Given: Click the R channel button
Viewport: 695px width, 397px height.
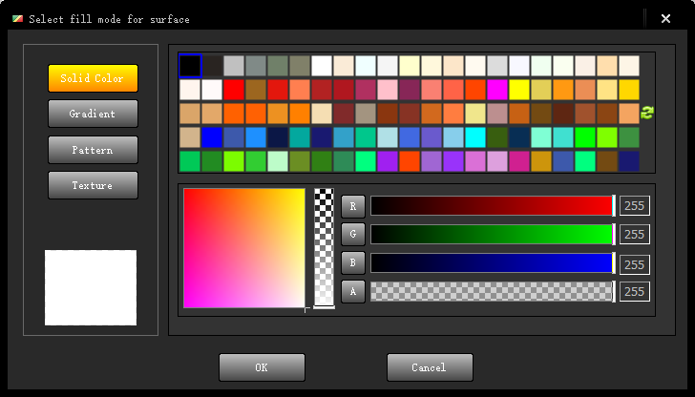Looking at the screenshot, I should 353,205.
